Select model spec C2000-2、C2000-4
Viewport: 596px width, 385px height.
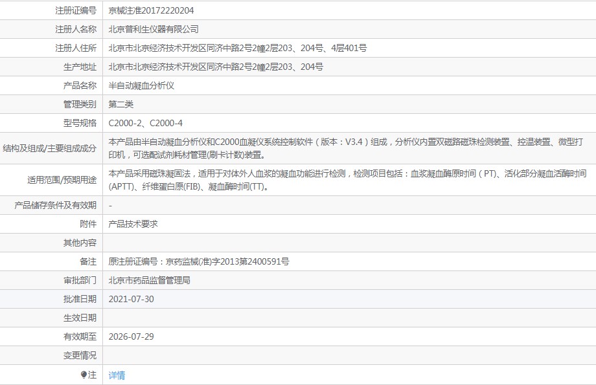(146, 123)
